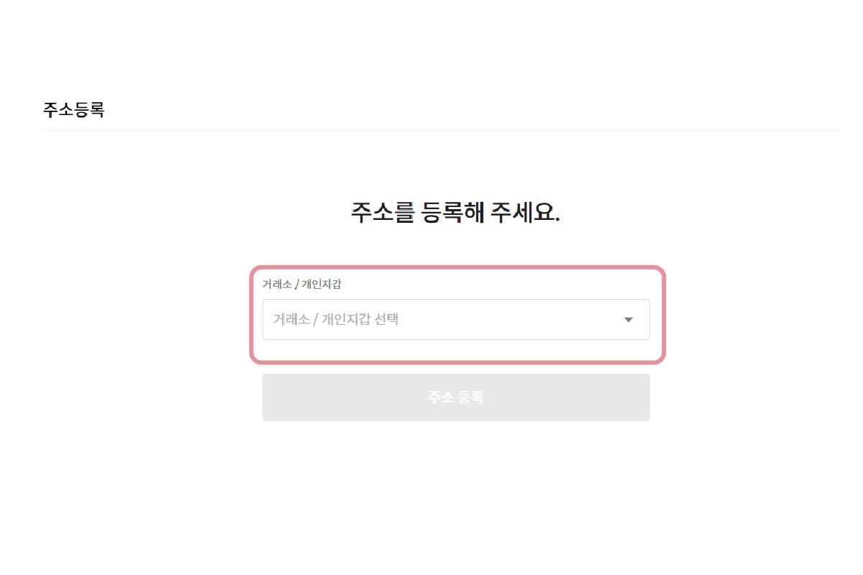Click the 주소등록 page header
The height and width of the screenshot is (575, 863).
click(x=73, y=110)
